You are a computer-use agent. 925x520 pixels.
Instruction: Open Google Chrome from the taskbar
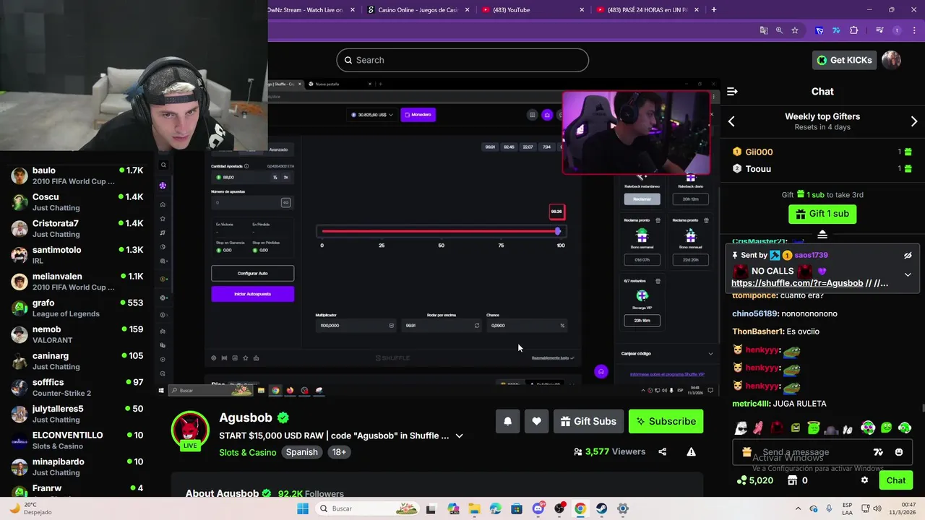[x=580, y=508]
